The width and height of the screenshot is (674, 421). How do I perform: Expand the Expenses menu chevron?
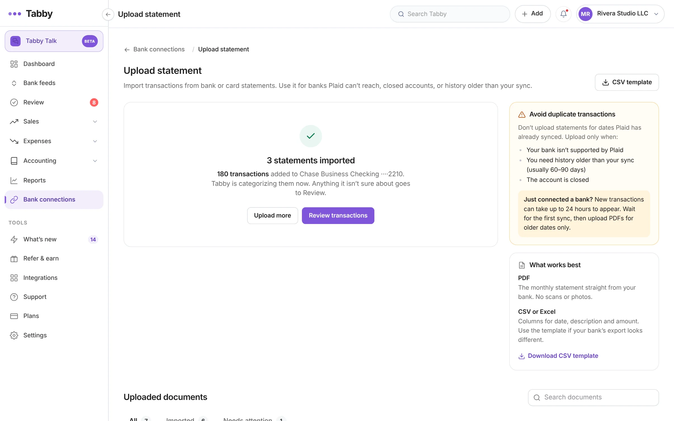95,141
